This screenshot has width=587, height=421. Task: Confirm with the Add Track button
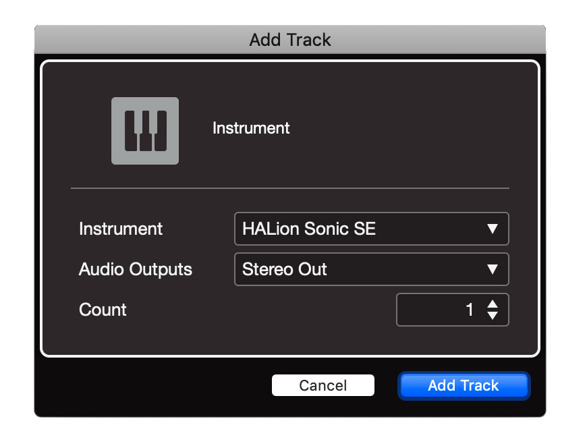pyautogui.click(x=464, y=386)
